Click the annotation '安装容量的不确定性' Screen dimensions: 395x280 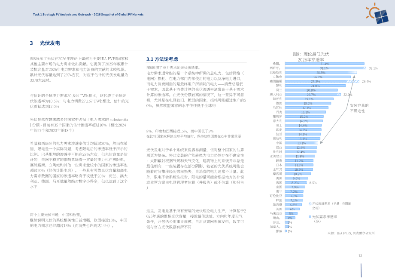(x=359, y=108)
